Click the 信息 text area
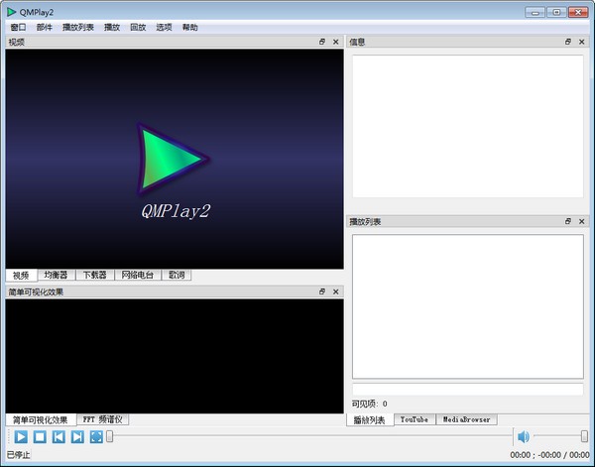The image size is (595, 467). point(468,126)
